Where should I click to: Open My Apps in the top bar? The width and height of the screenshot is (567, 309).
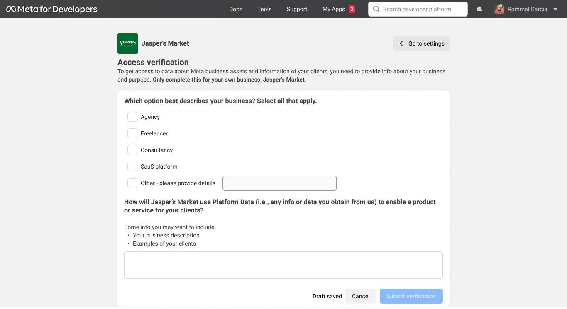coord(334,9)
